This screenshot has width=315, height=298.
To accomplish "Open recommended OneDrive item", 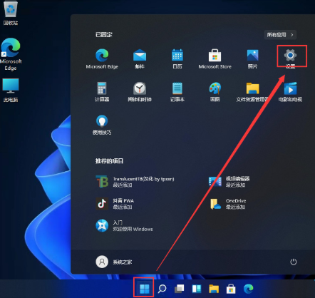I will click(x=228, y=204).
